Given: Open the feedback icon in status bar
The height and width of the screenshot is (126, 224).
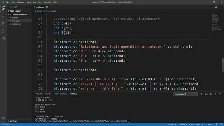Looking at the screenshot, I should 217,124.
